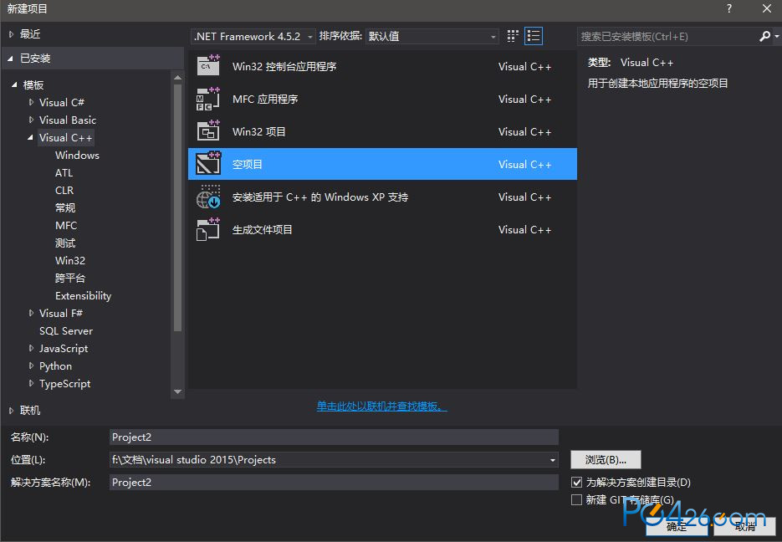Open the help question mark button
This screenshot has height=542, width=782.
729,8
